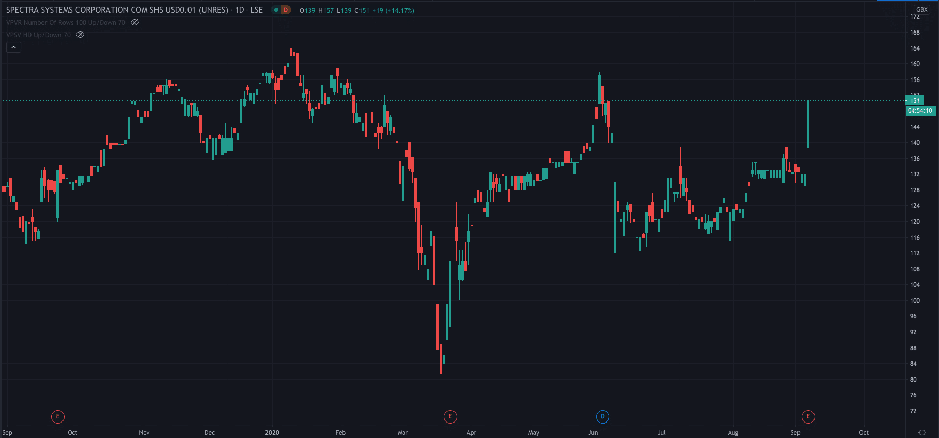
Task: Collapse the indicator legend with the chevron
Action: tap(13, 47)
